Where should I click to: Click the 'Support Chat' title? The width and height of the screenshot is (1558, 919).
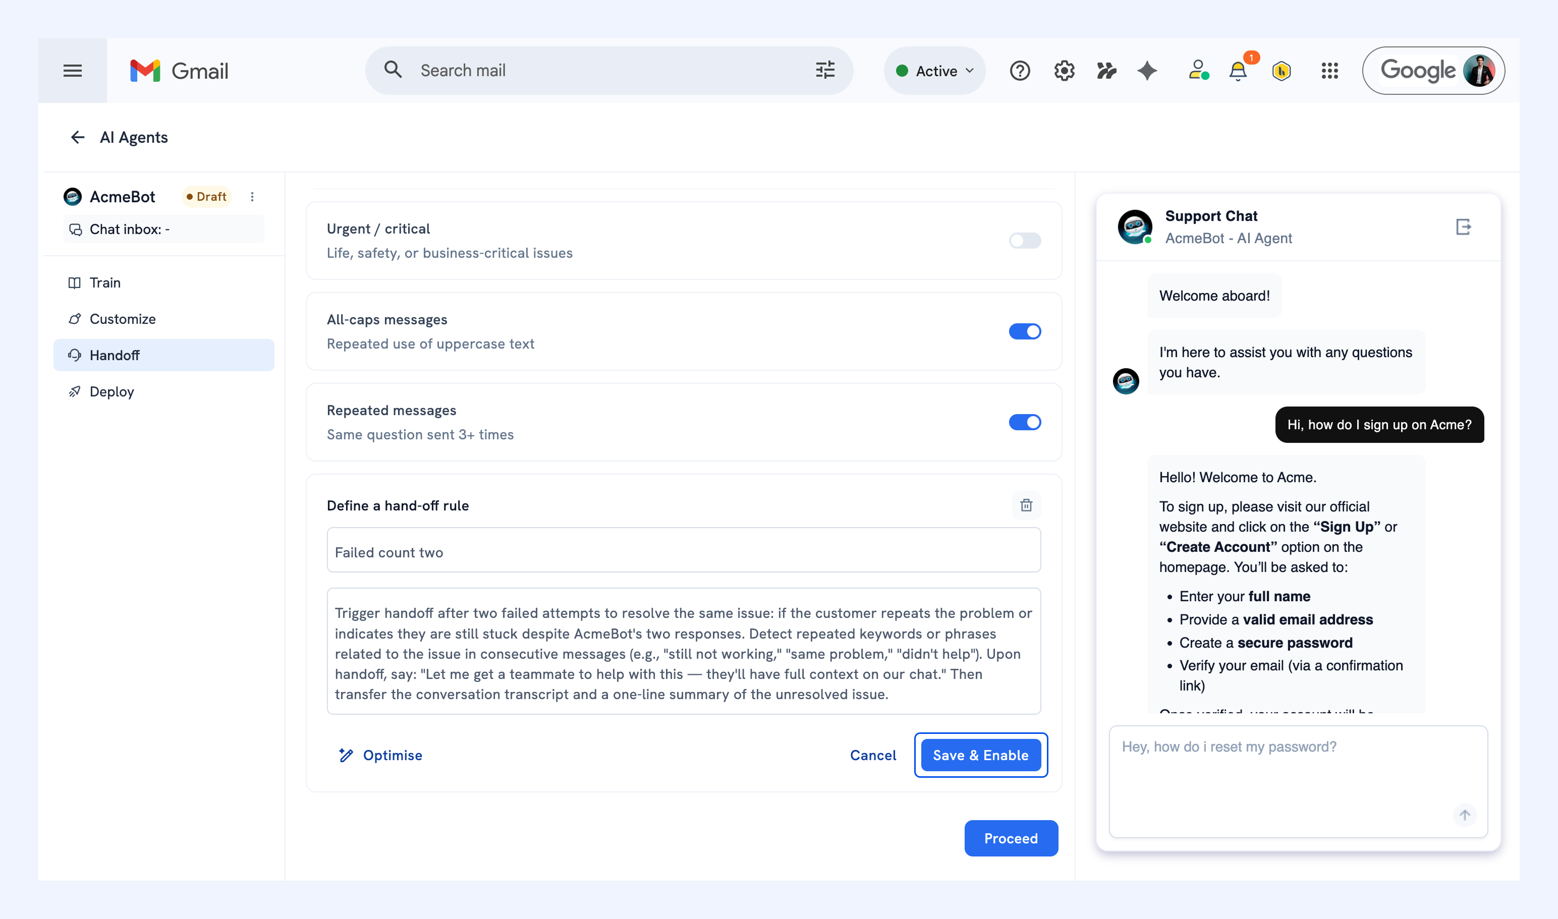pos(1211,215)
